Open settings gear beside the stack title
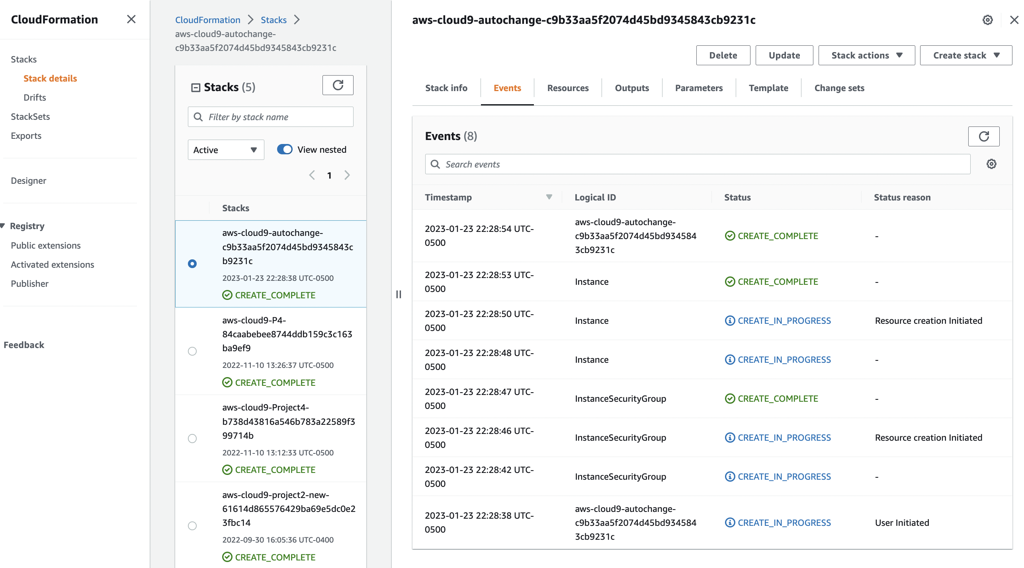Screen dimensions: 1024x568 click(x=988, y=20)
